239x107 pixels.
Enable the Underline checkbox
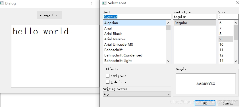pyautogui.click(x=108, y=82)
